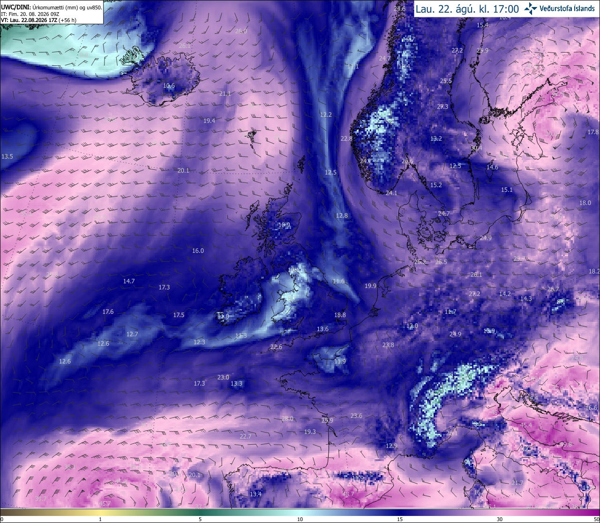Click the 23.8 value over Germany
This screenshot has height=523, width=600.
[x=388, y=345]
